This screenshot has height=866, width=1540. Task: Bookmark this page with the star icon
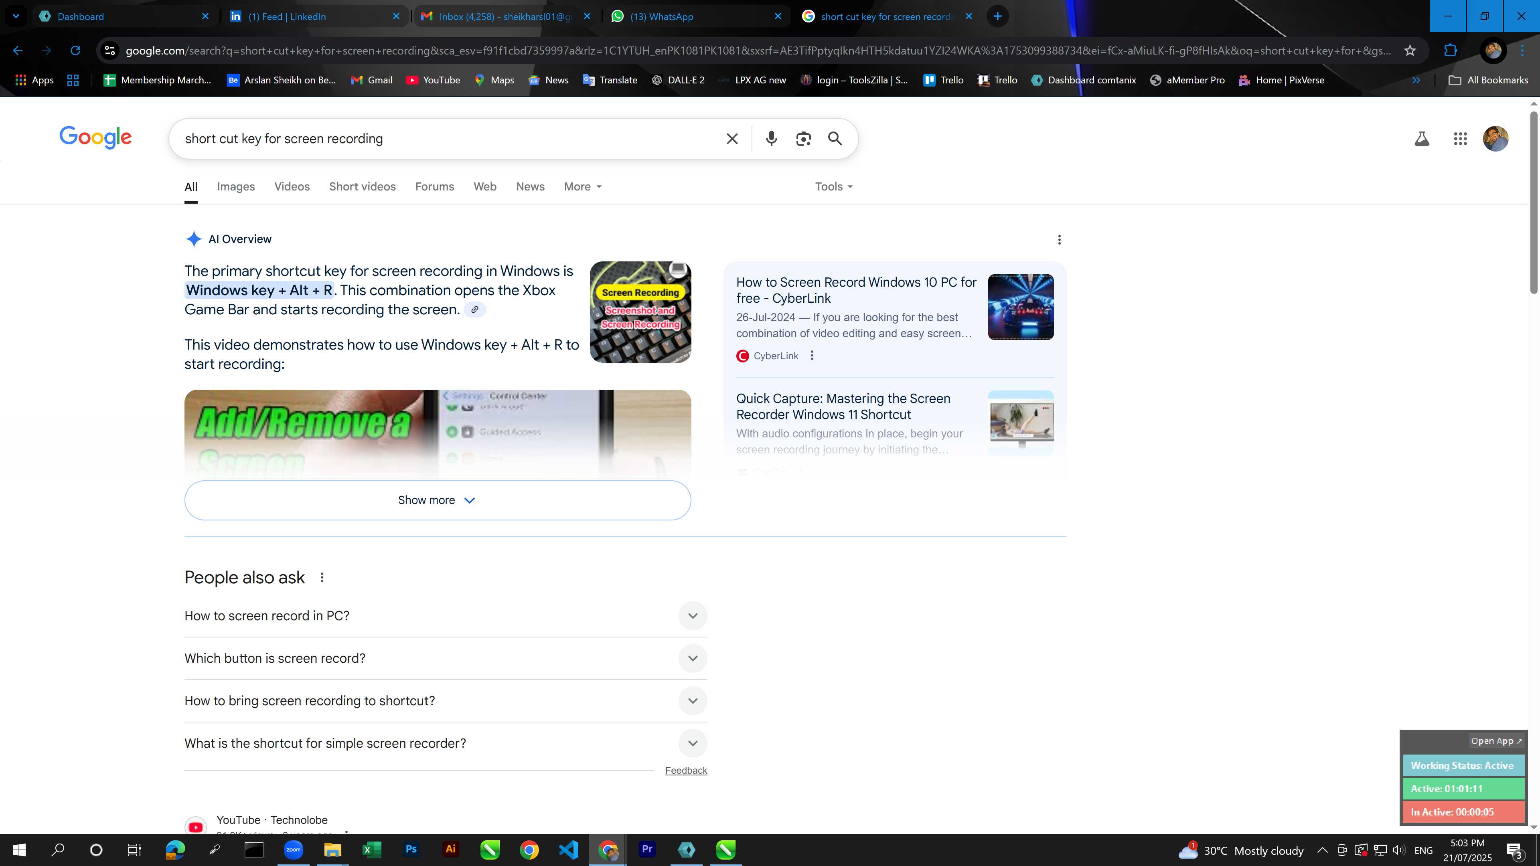pyautogui.click(x=1410, y=51)
